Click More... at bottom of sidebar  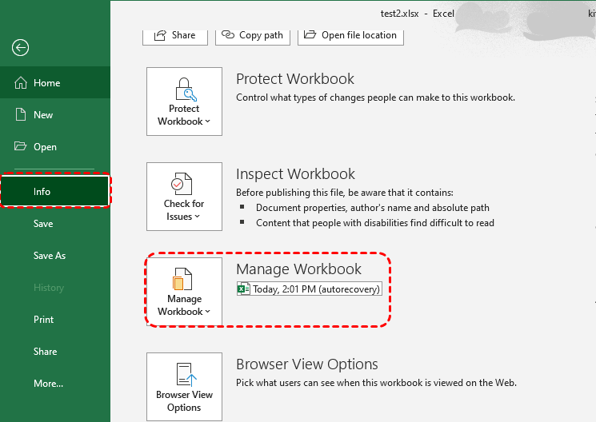48,384
